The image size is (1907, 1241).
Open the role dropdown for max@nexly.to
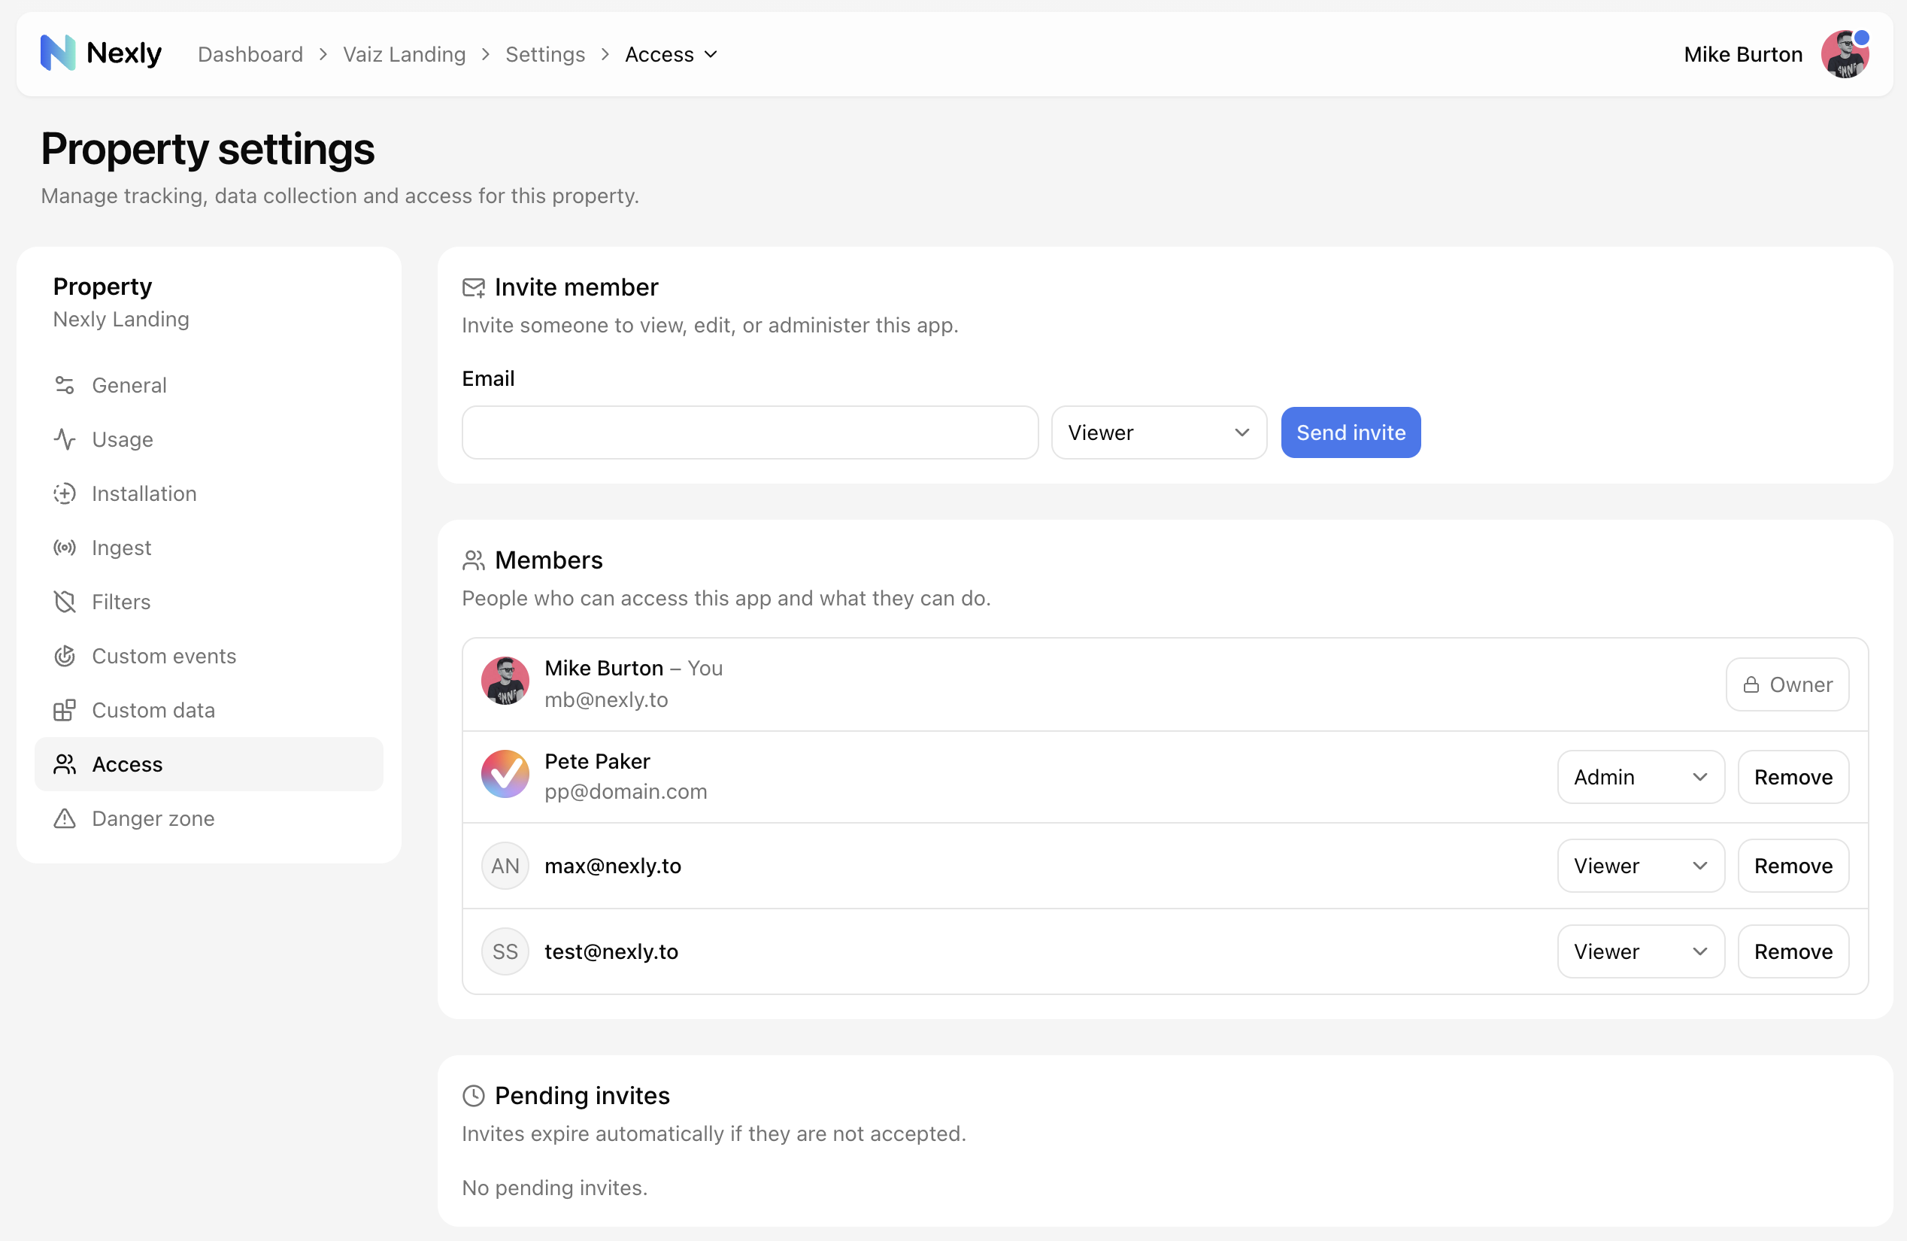[1640, 866]
